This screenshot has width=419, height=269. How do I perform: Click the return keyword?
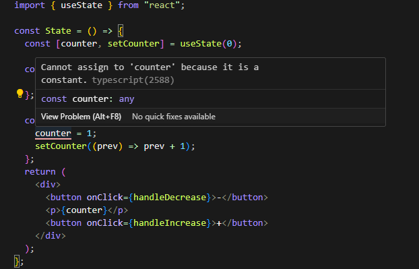click(40, 172)
